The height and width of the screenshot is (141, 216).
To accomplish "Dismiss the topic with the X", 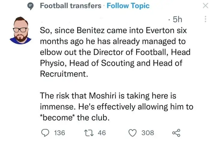I will (205, 6).
